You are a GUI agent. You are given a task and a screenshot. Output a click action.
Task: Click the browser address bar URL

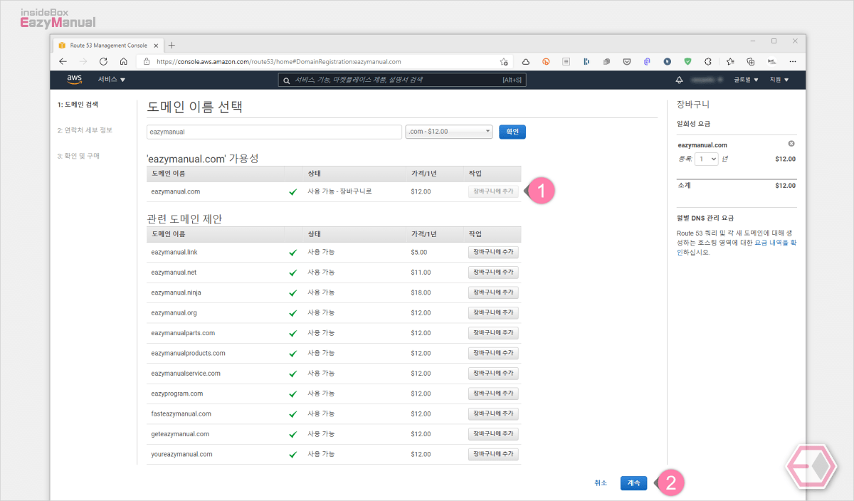[x=278, y=62]
